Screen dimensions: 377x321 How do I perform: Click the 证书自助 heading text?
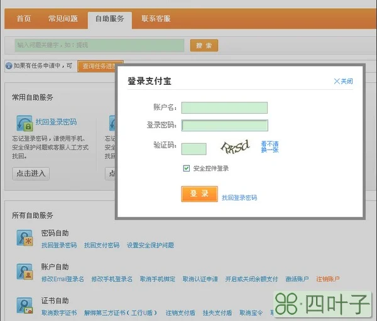point(55,301)
